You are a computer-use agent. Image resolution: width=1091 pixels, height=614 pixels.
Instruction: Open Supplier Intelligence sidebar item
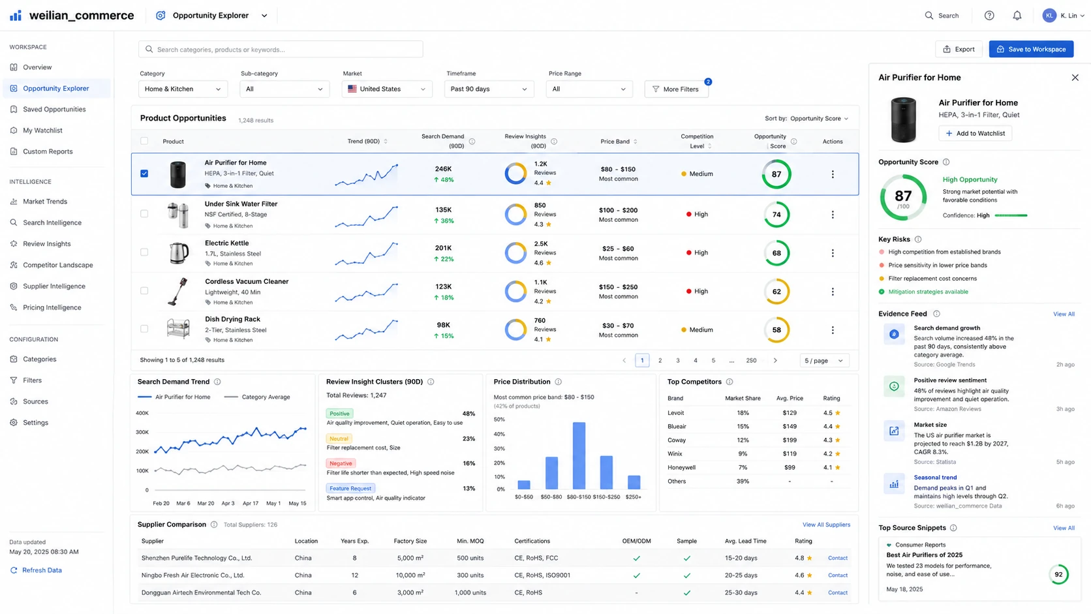coord(54,286)
